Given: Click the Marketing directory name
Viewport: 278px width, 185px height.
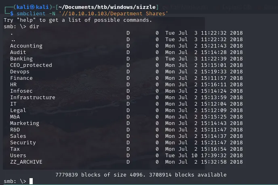Looking at the screenshot, I should [x=25, y=123].
